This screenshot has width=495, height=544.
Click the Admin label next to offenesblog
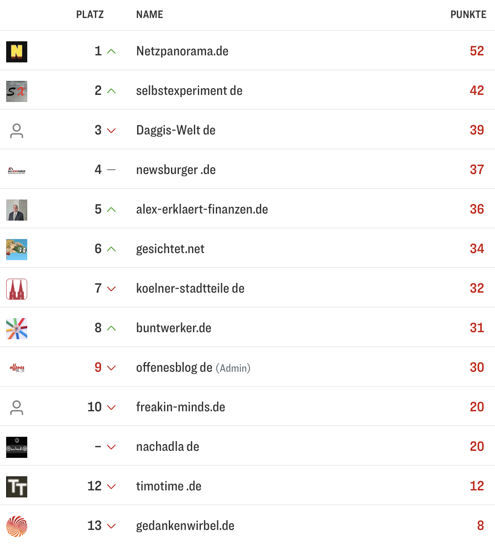pos(233,368)
